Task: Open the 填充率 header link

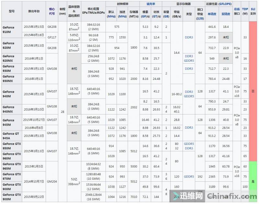Action: (151, 4)
